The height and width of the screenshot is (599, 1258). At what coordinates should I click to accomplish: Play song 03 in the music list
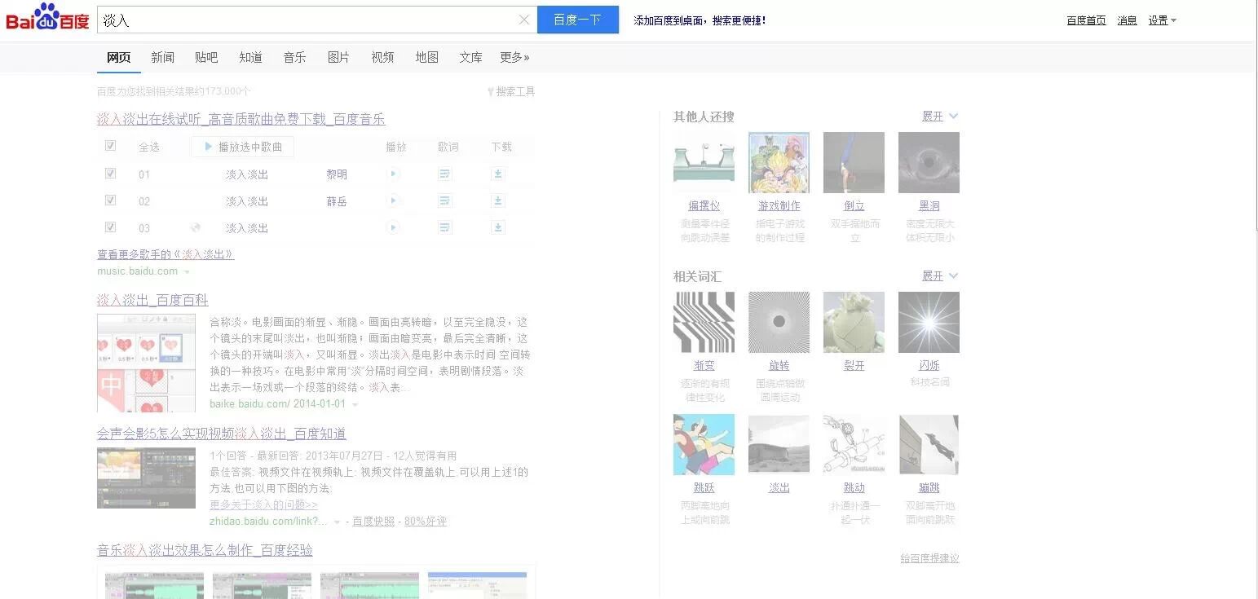tap(394, 227)
